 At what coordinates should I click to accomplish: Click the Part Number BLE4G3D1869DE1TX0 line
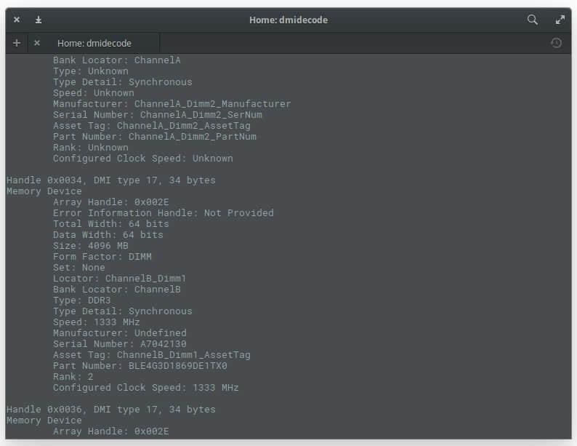(140, 366)
